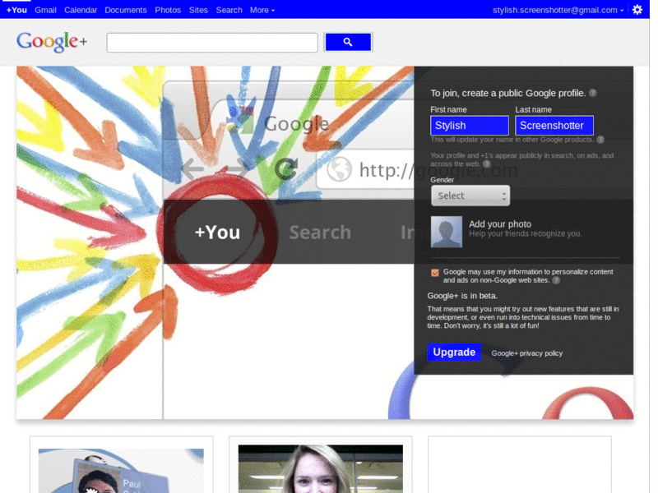Open Search in the top bar
658x493 pixels.
tap(229, 10)
